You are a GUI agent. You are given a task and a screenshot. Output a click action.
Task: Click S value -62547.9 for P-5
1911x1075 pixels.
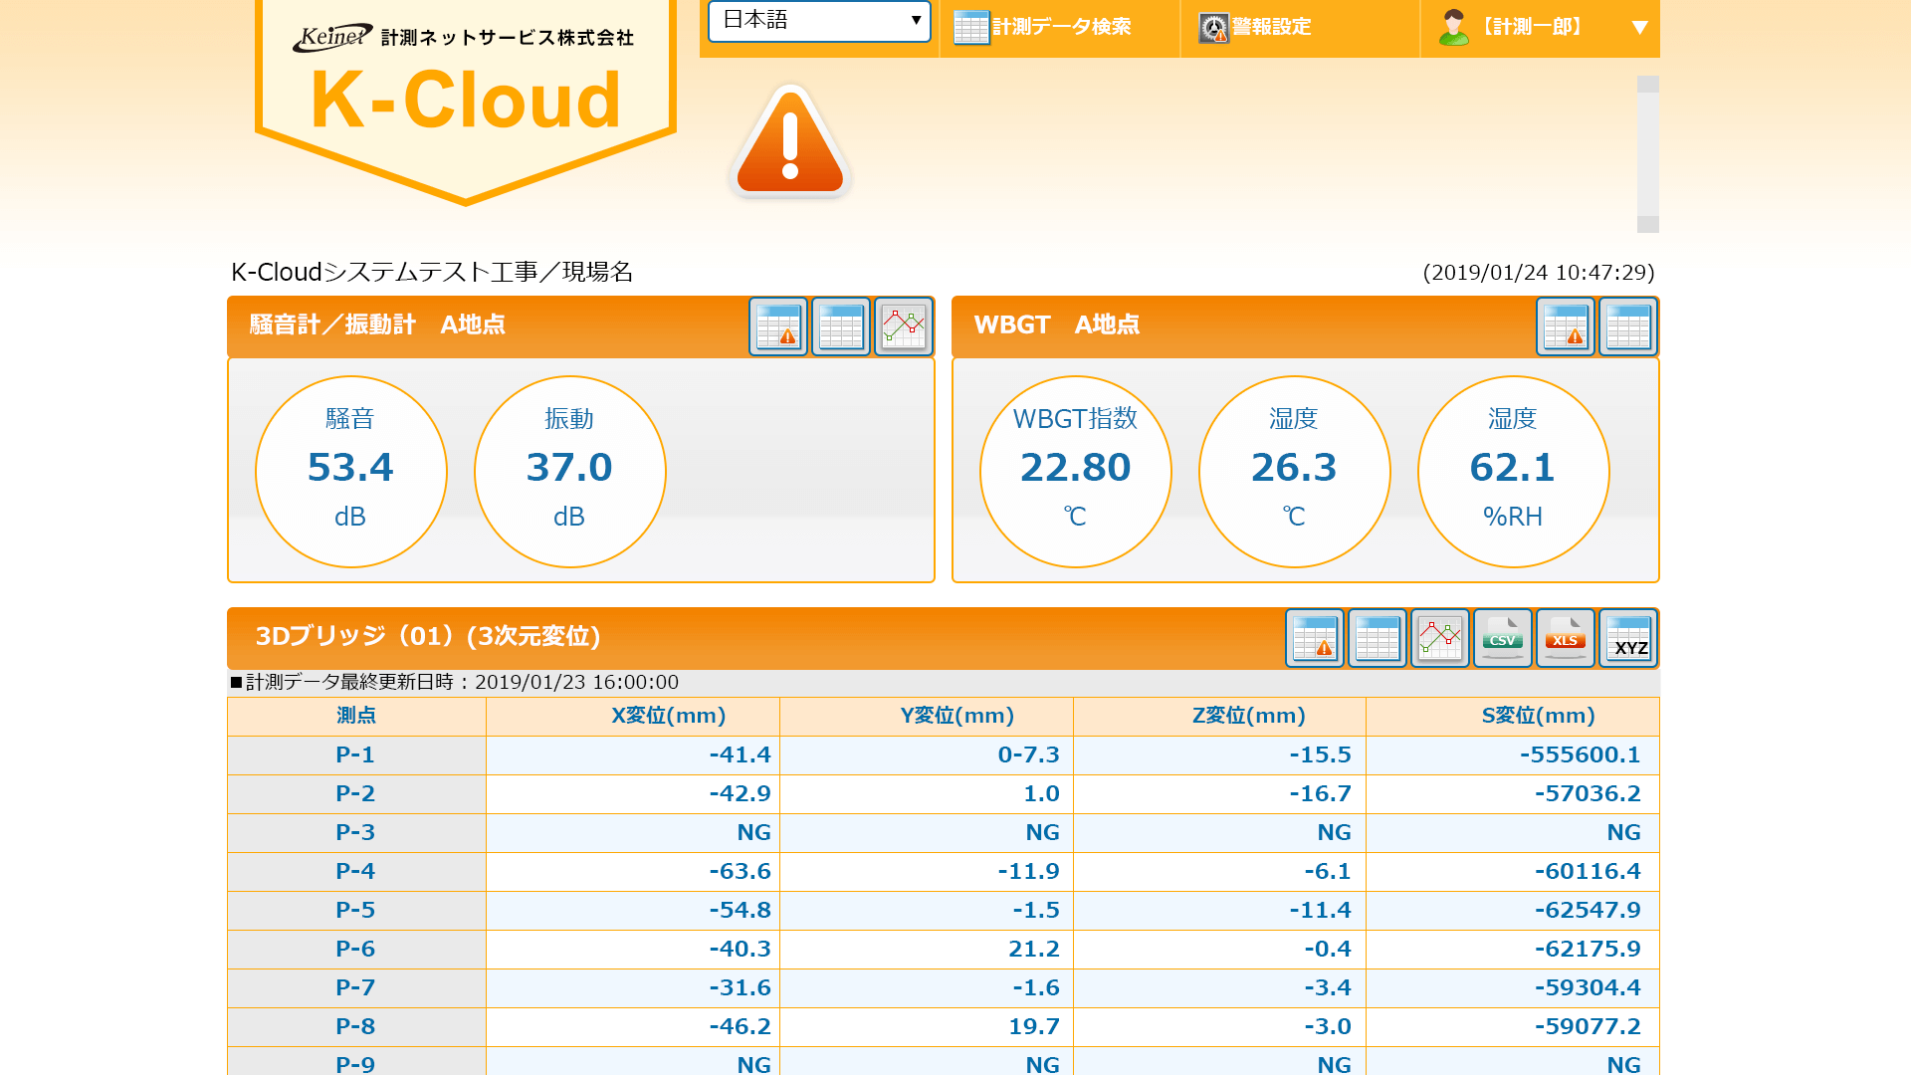pos(1588,911)
